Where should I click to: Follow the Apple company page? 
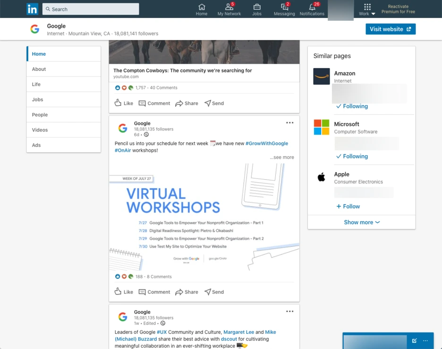pos(348,206)
